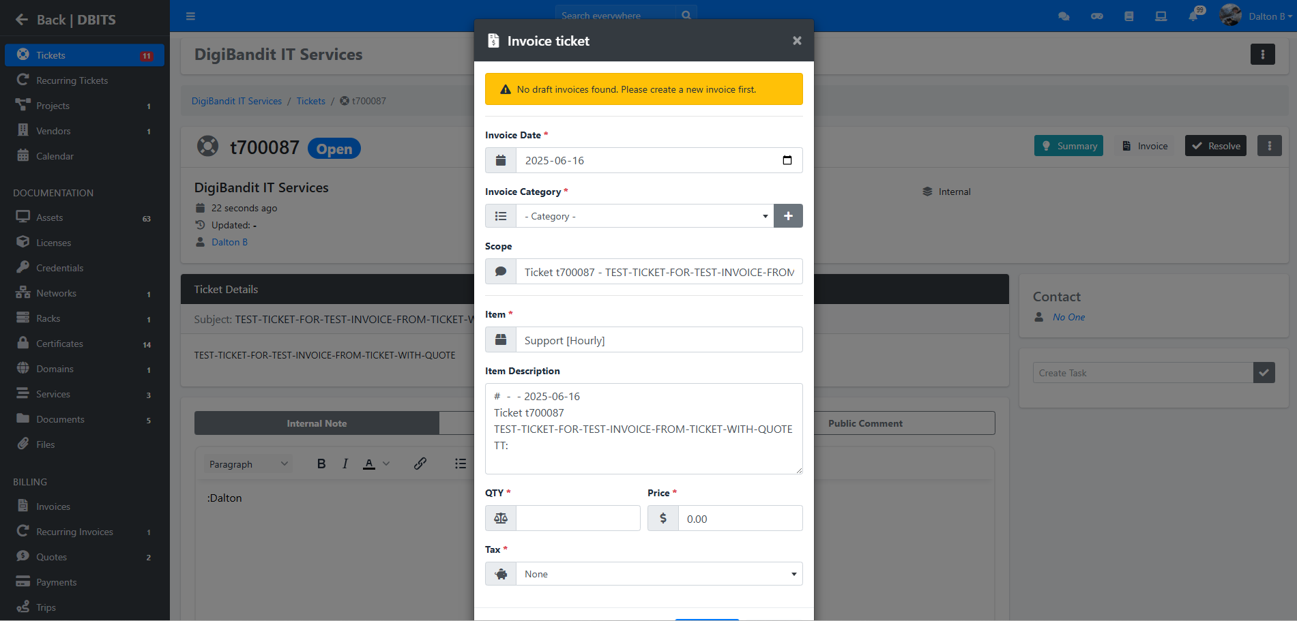Open client options kebab menu at top
The image size is (1297, 621).
[x=1262, y=55]
